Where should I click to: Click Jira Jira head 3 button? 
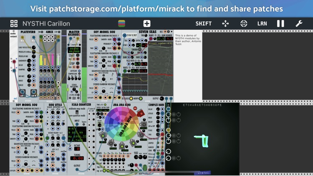[x=121, y=146]
